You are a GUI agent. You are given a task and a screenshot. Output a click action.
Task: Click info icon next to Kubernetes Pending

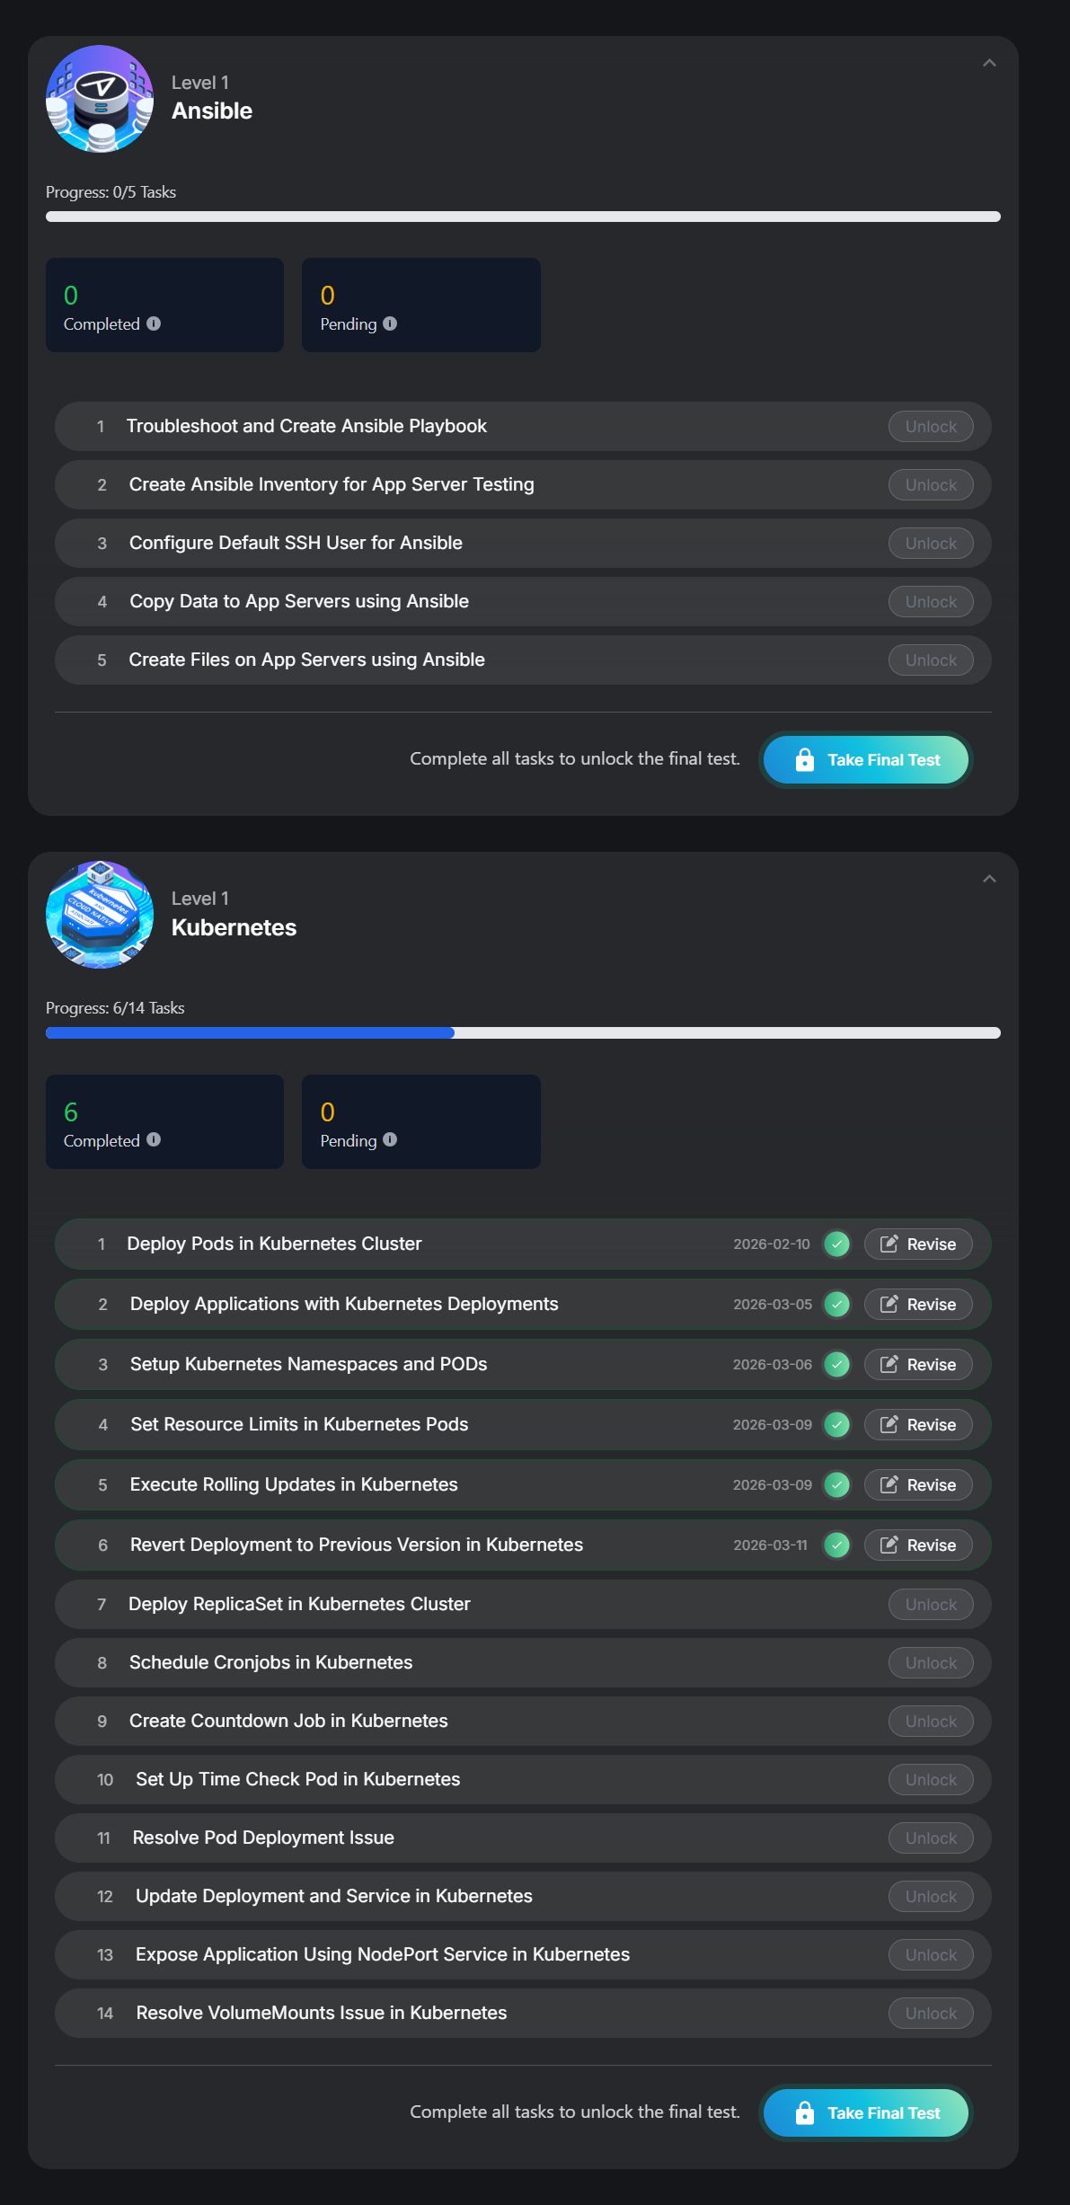point(390,1139)
